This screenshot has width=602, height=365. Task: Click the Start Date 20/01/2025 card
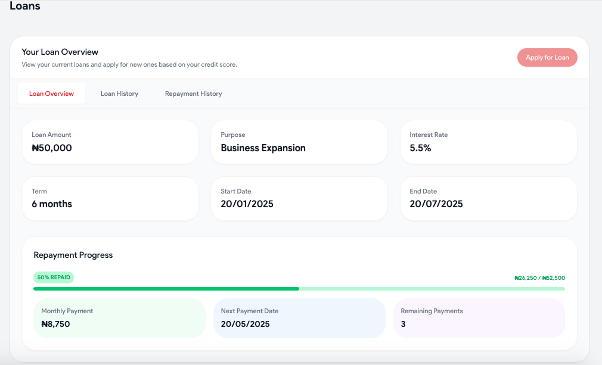tap(299, 199)
